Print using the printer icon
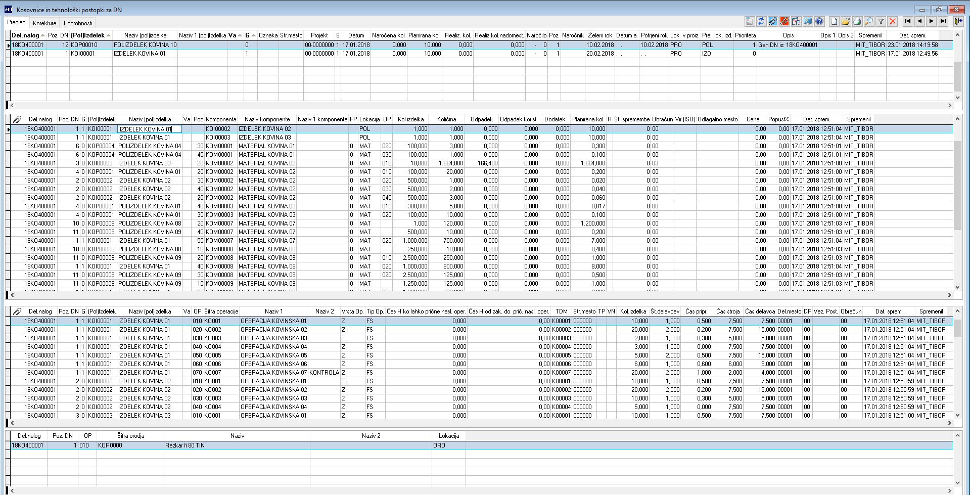This screenshot has height=495, width=970. pos(857,21)
